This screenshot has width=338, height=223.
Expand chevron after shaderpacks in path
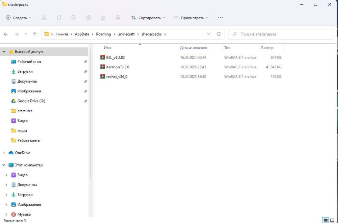165,34
